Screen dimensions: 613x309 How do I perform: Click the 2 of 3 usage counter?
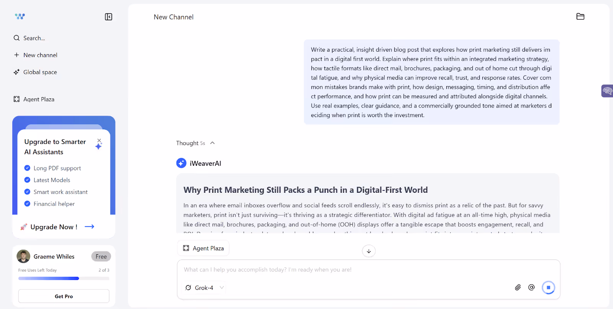tap(104, 270)
